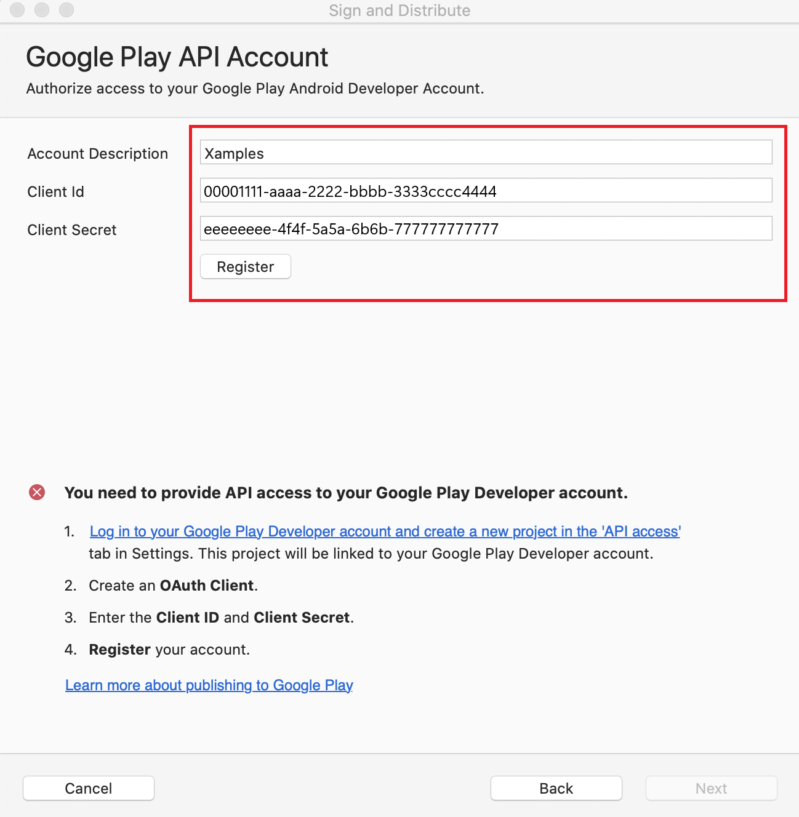Click the red error icon

tap(37, 492)
